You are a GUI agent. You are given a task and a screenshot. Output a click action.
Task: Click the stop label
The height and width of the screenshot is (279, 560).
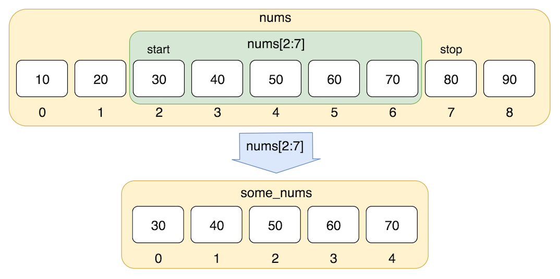tap(451, 50)
